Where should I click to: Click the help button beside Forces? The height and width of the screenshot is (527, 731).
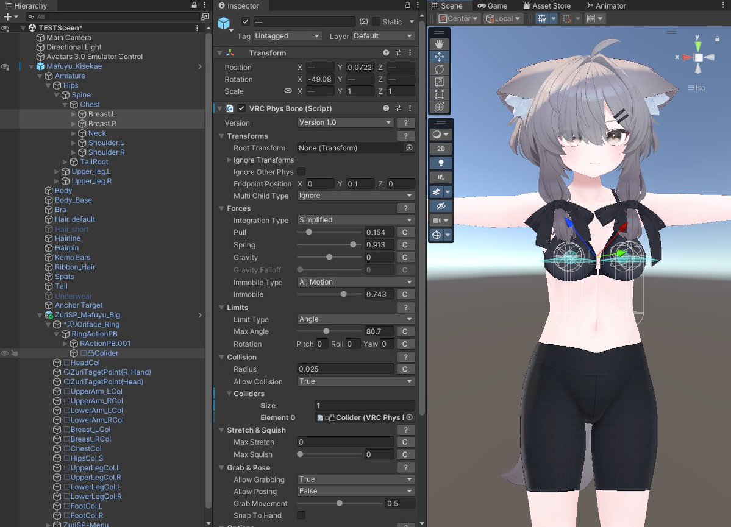coord(405,208)
